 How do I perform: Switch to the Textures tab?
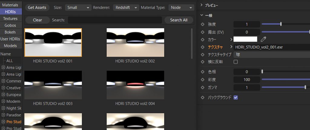click(x=10, y=19)
